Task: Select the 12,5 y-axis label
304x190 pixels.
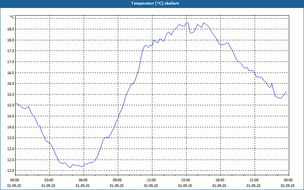Action: [x=11, y=160]
